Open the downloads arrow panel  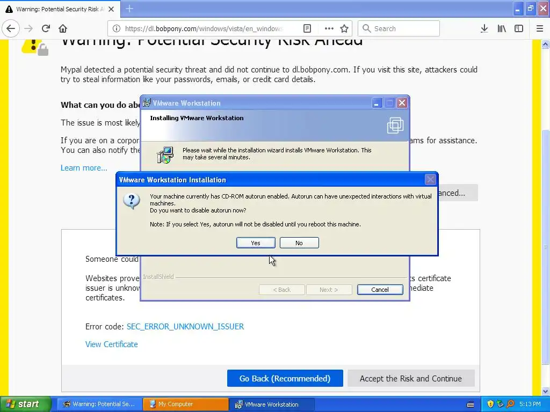click(x=484, y=28)
